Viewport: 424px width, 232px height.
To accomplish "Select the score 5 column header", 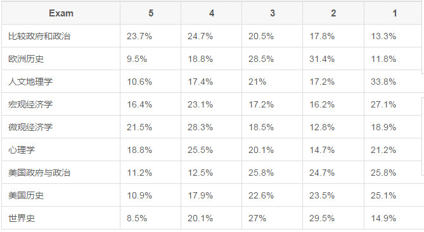I will 151,13.
